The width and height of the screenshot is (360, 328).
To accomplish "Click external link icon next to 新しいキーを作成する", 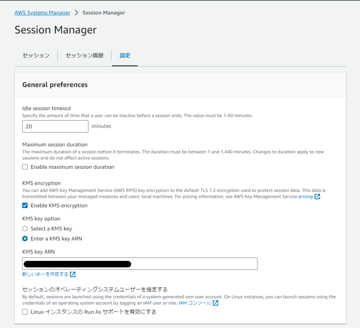I will (x=73, y=275).
